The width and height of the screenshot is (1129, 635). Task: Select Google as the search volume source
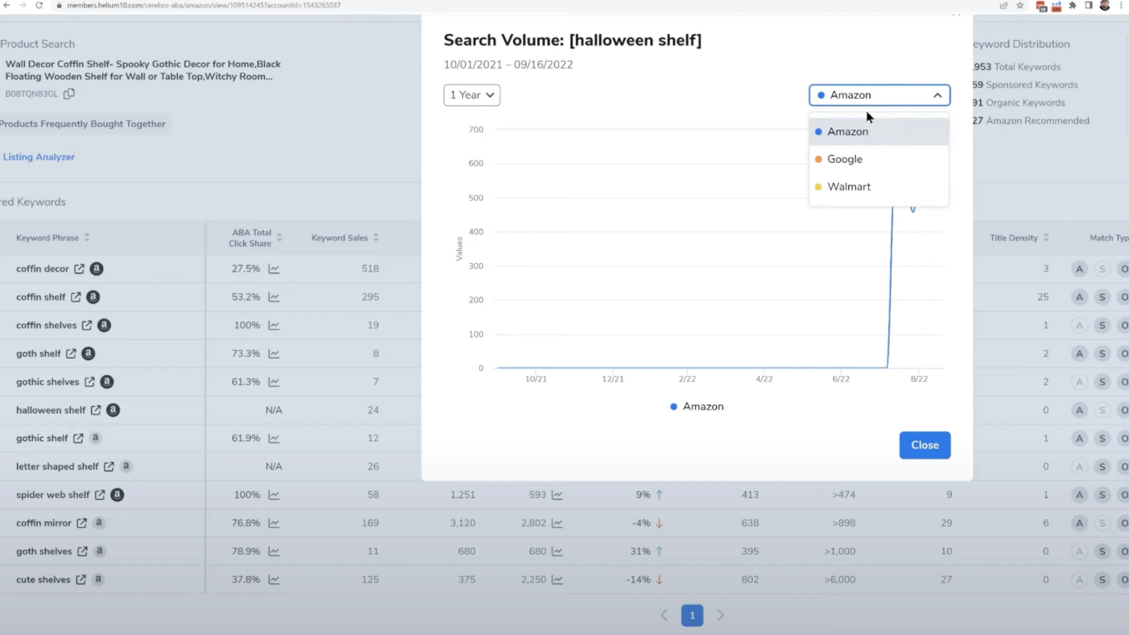(844, 159)
